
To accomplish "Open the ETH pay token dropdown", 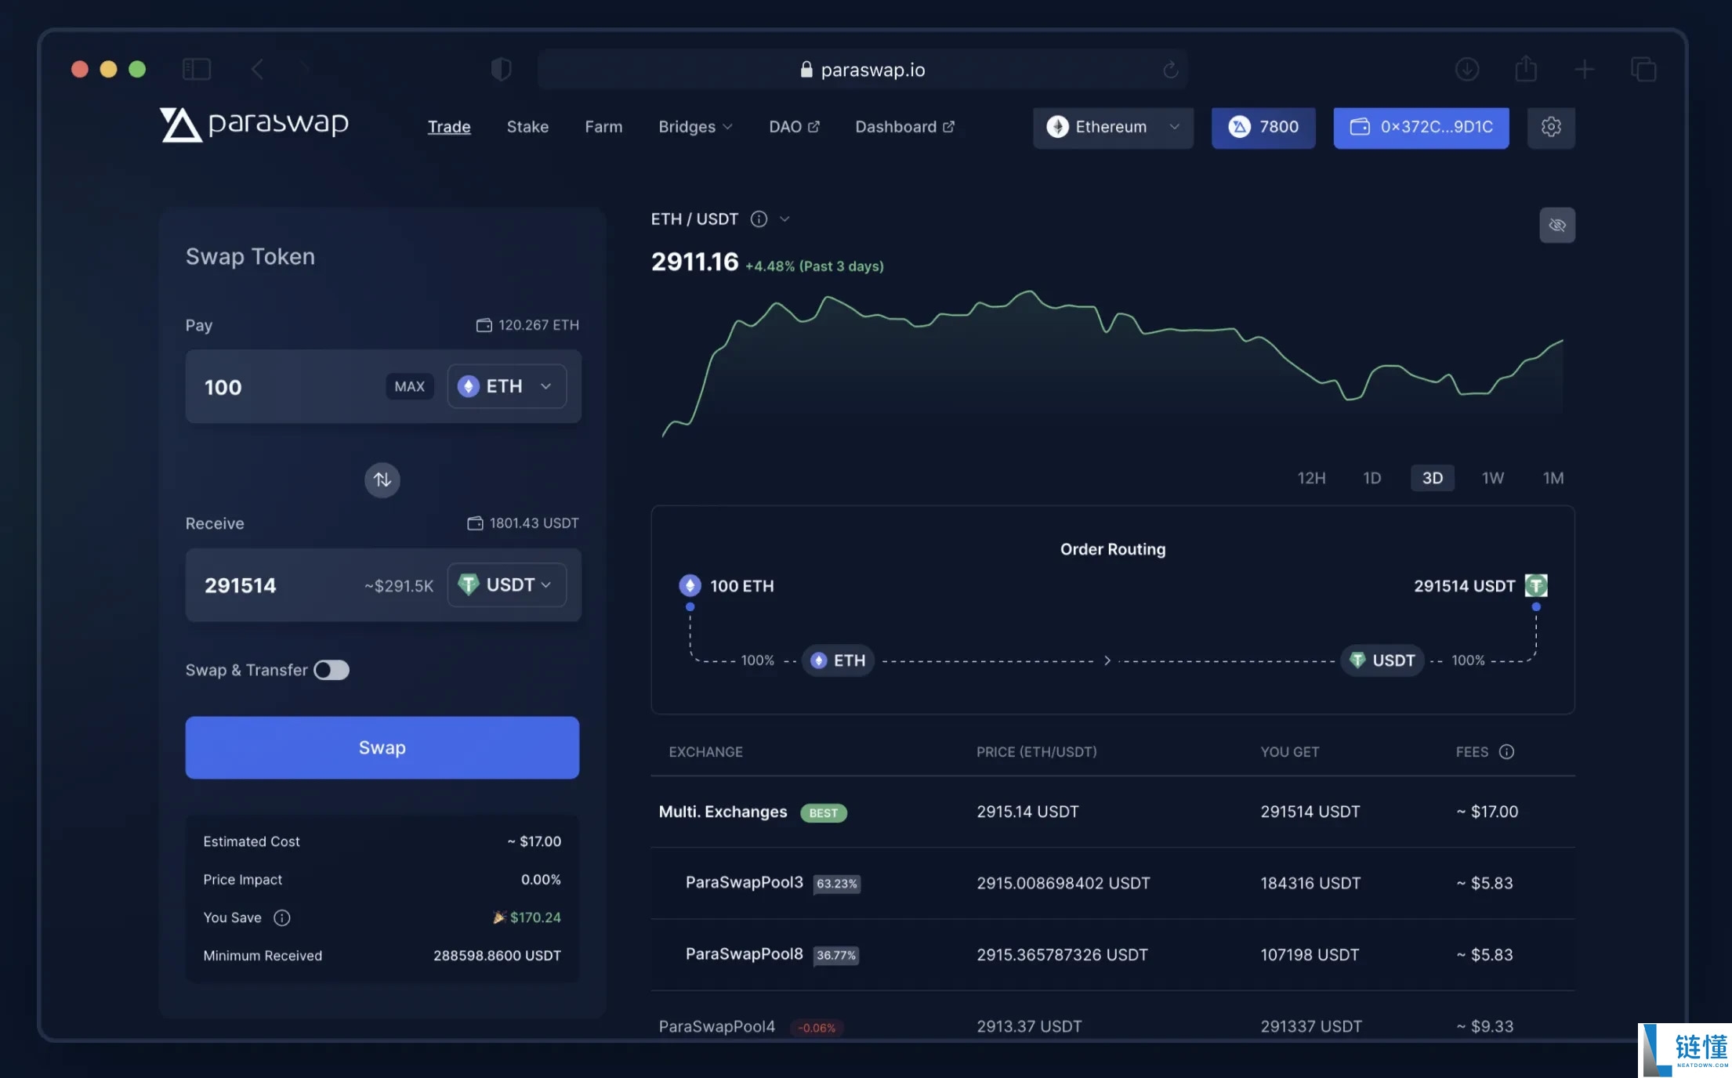I will (x=506, y=386).
